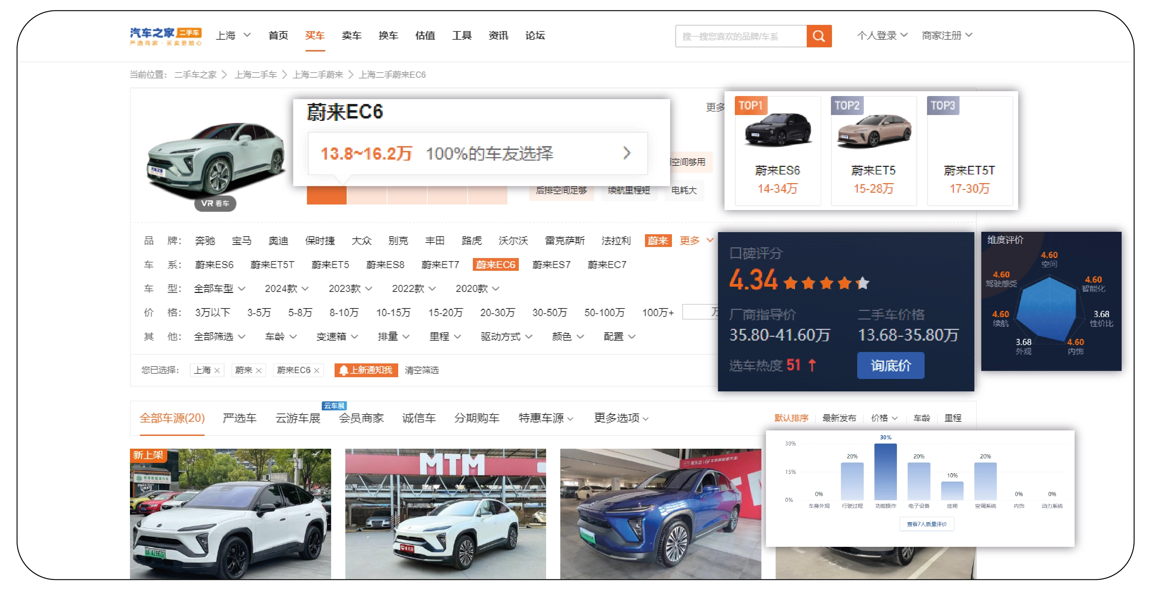Click the red up arrow beside 选车热度 51
Image resolution: width=1151 pixels, height=590 pixels.
coord(812,365)
